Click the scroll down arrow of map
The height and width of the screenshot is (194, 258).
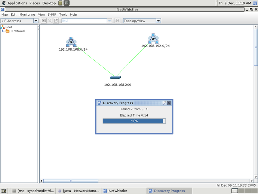click(256, 177)
